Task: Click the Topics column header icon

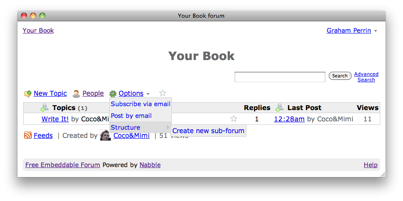Action: click(x=44, y=107)
